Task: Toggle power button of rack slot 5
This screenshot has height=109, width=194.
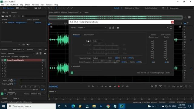Action: pyautogui.click(x=5, y=71)
